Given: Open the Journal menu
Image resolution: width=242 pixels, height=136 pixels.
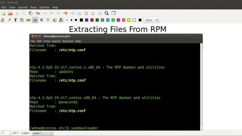Looking at the screenshot, I should 23,8.
